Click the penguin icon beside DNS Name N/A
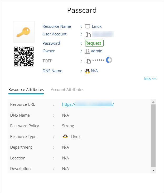The width and height of the screenshot is (164, 193). point(88,71)
